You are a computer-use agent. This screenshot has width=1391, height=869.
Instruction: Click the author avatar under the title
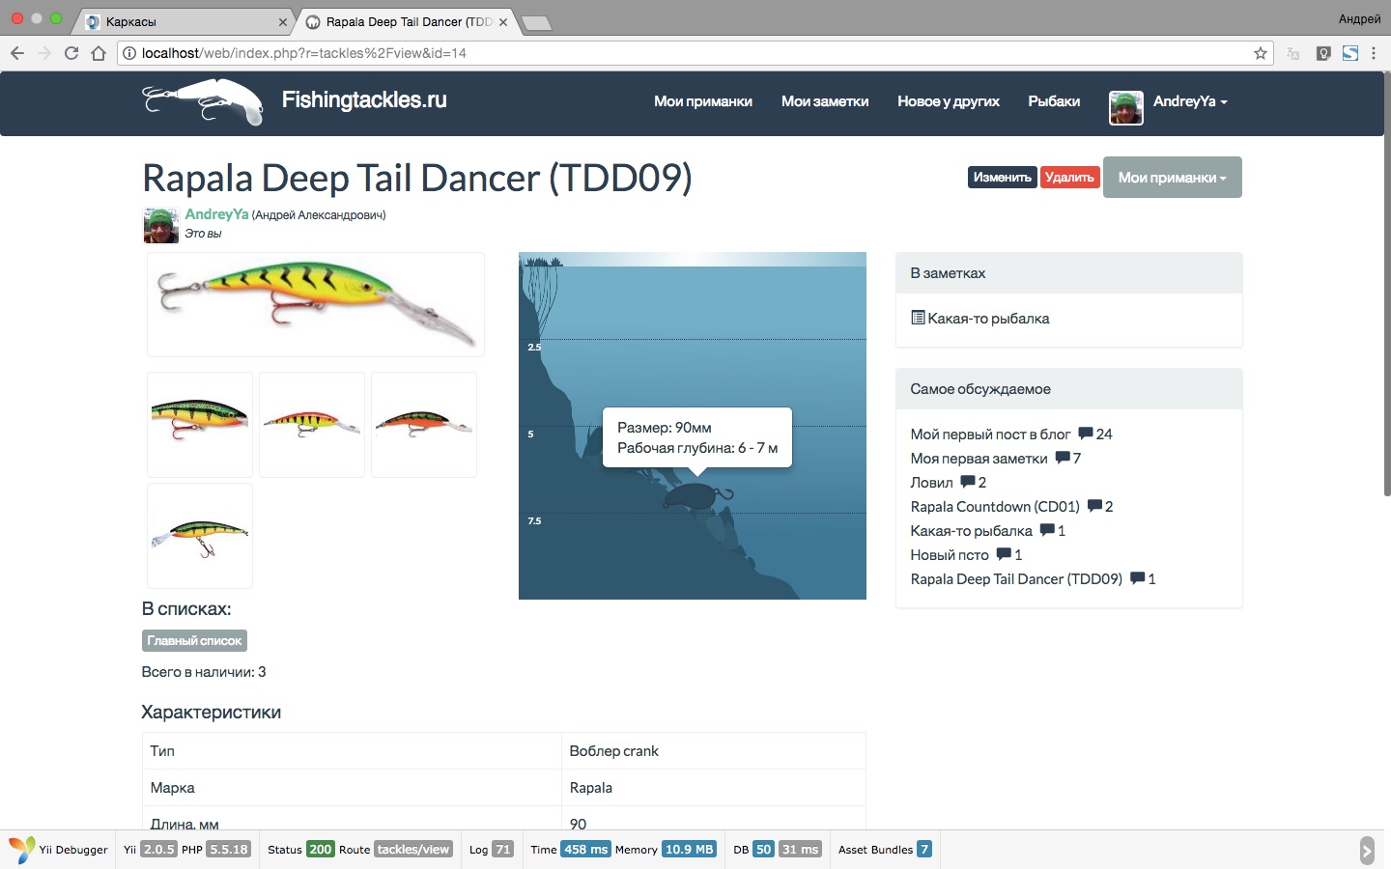(x=160, y=226)
